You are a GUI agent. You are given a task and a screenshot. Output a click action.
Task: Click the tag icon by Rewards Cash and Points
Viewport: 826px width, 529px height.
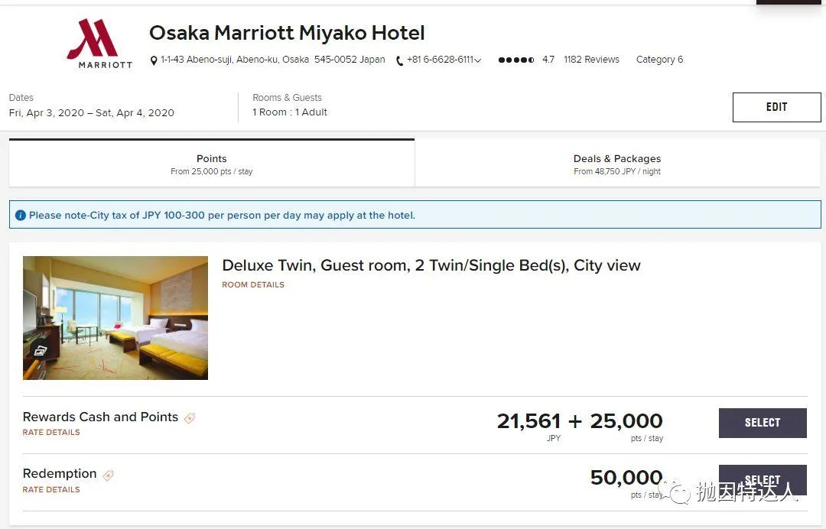190,418
